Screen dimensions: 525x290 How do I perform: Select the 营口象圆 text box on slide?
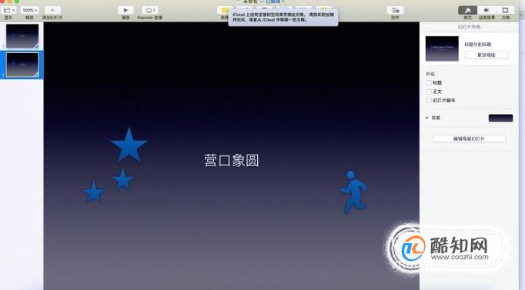tap(232, 161)
